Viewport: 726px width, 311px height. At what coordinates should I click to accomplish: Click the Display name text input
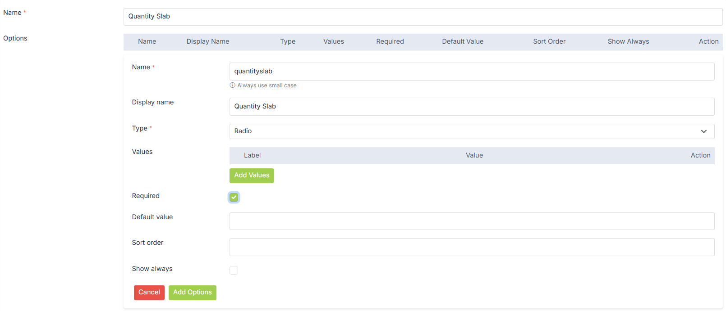(471, 107)
